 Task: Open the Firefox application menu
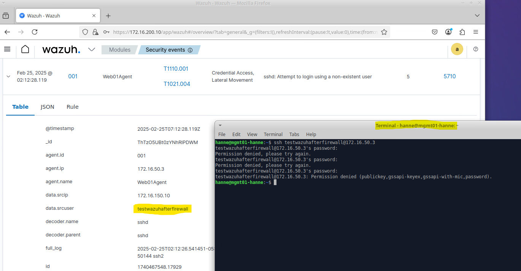[x=476, y=32]
